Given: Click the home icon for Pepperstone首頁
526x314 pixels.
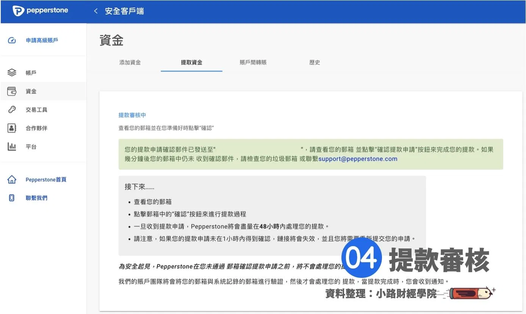Looking at the screenshot, I should (12, 179).
